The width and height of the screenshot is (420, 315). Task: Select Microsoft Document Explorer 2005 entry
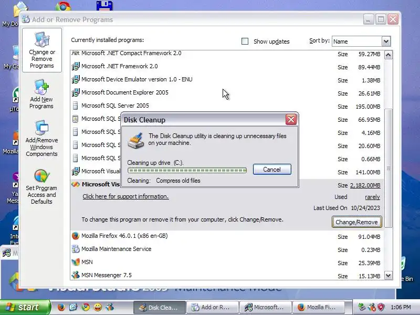coord(125,92)
